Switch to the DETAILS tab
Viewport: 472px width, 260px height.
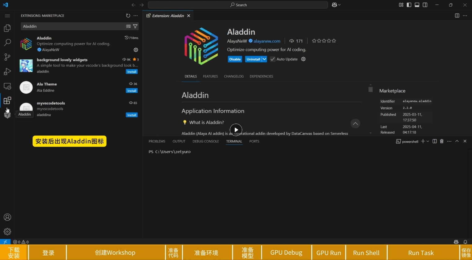click(191, 76)
